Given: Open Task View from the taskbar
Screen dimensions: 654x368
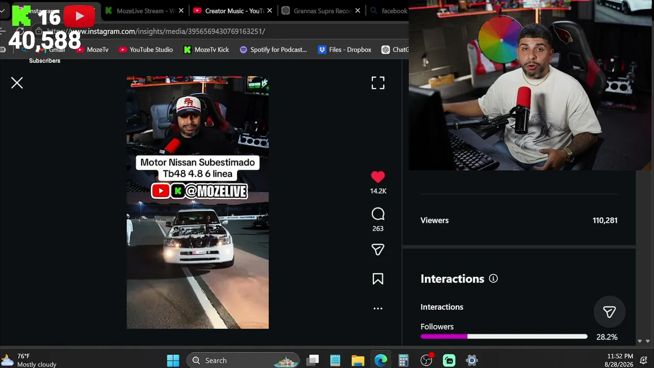Looking at the screenshot, I should coord(313,360).
